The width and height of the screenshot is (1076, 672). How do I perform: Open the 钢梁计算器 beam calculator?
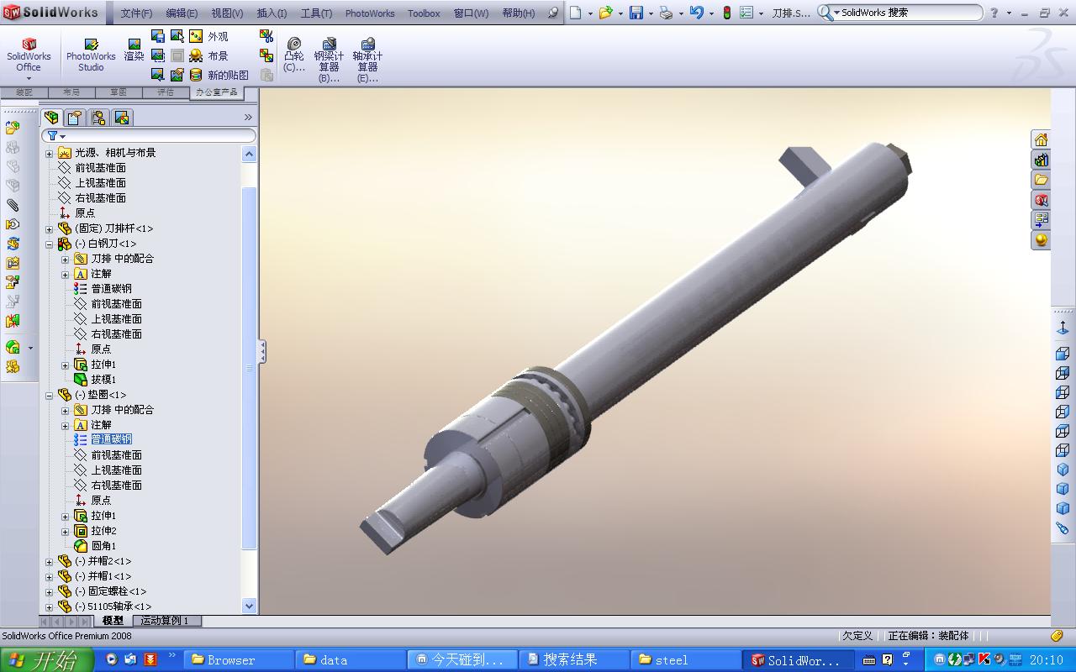pos(329,60)
